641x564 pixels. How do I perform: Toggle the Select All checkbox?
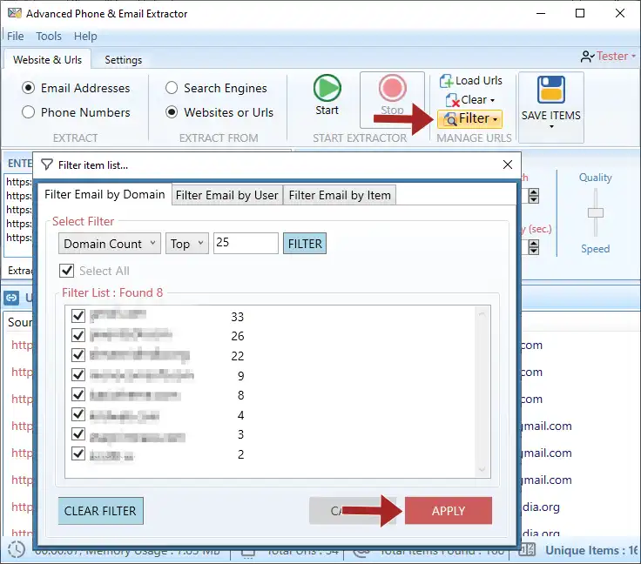[67, 271]
